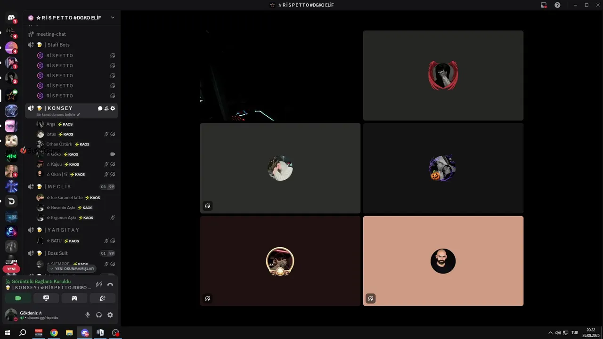
Task: Toggle camera in voice panel
Action: [18, 298]
